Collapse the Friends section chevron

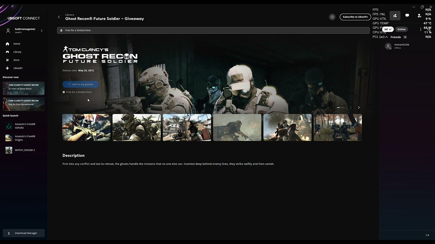pos(386,37)
